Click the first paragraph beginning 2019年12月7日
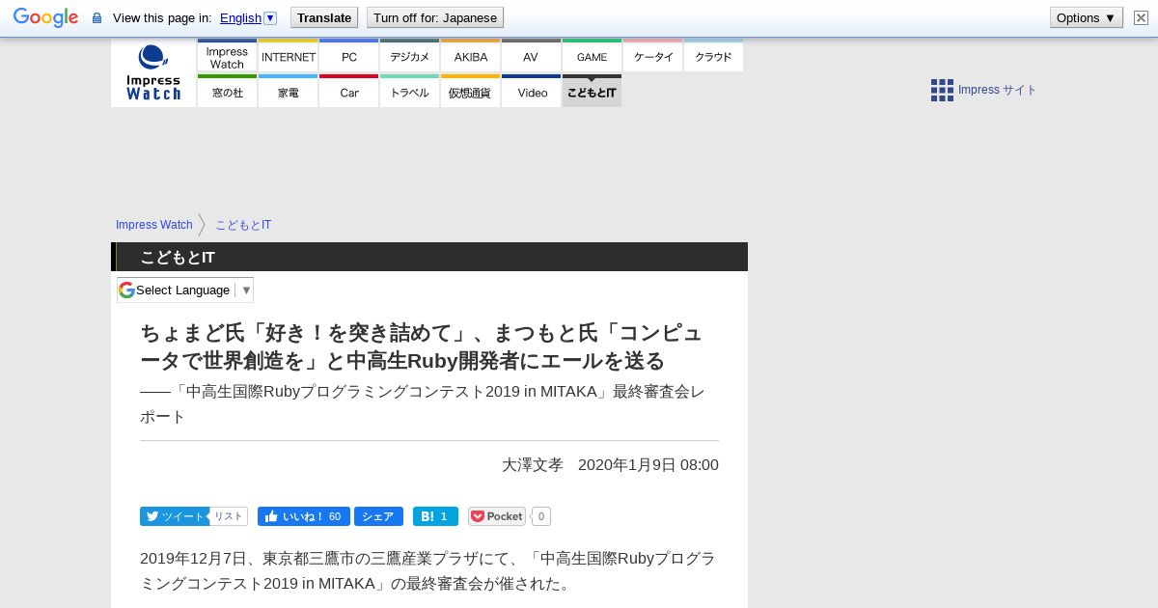The width and height of the screenshot is (1158, 608). coord(427,571)
